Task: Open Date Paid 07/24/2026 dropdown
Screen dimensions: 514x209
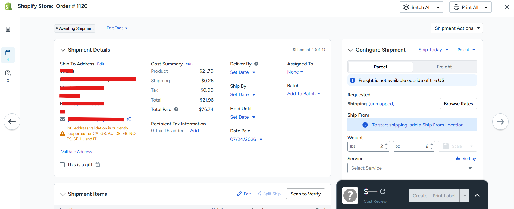Action: [x=246, y=139]
